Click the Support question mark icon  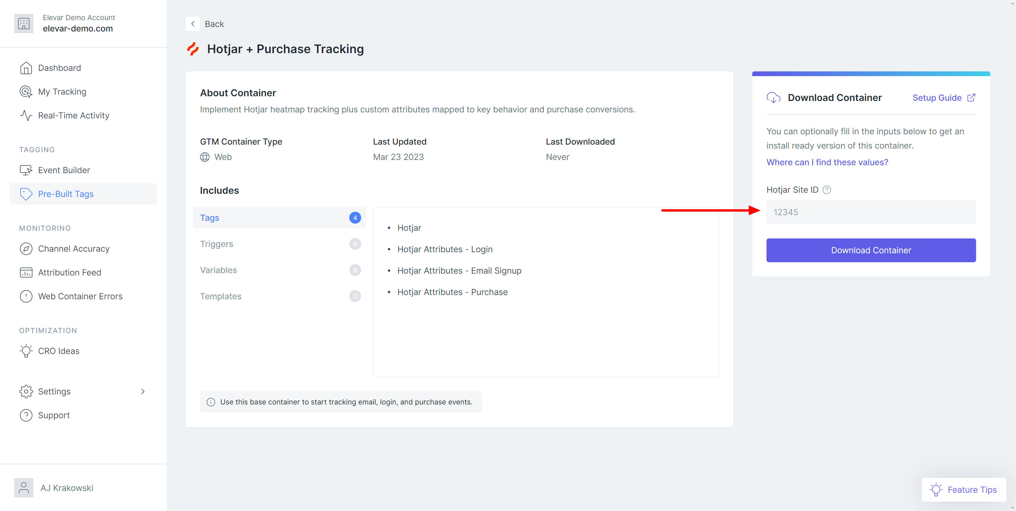(26, 415)
